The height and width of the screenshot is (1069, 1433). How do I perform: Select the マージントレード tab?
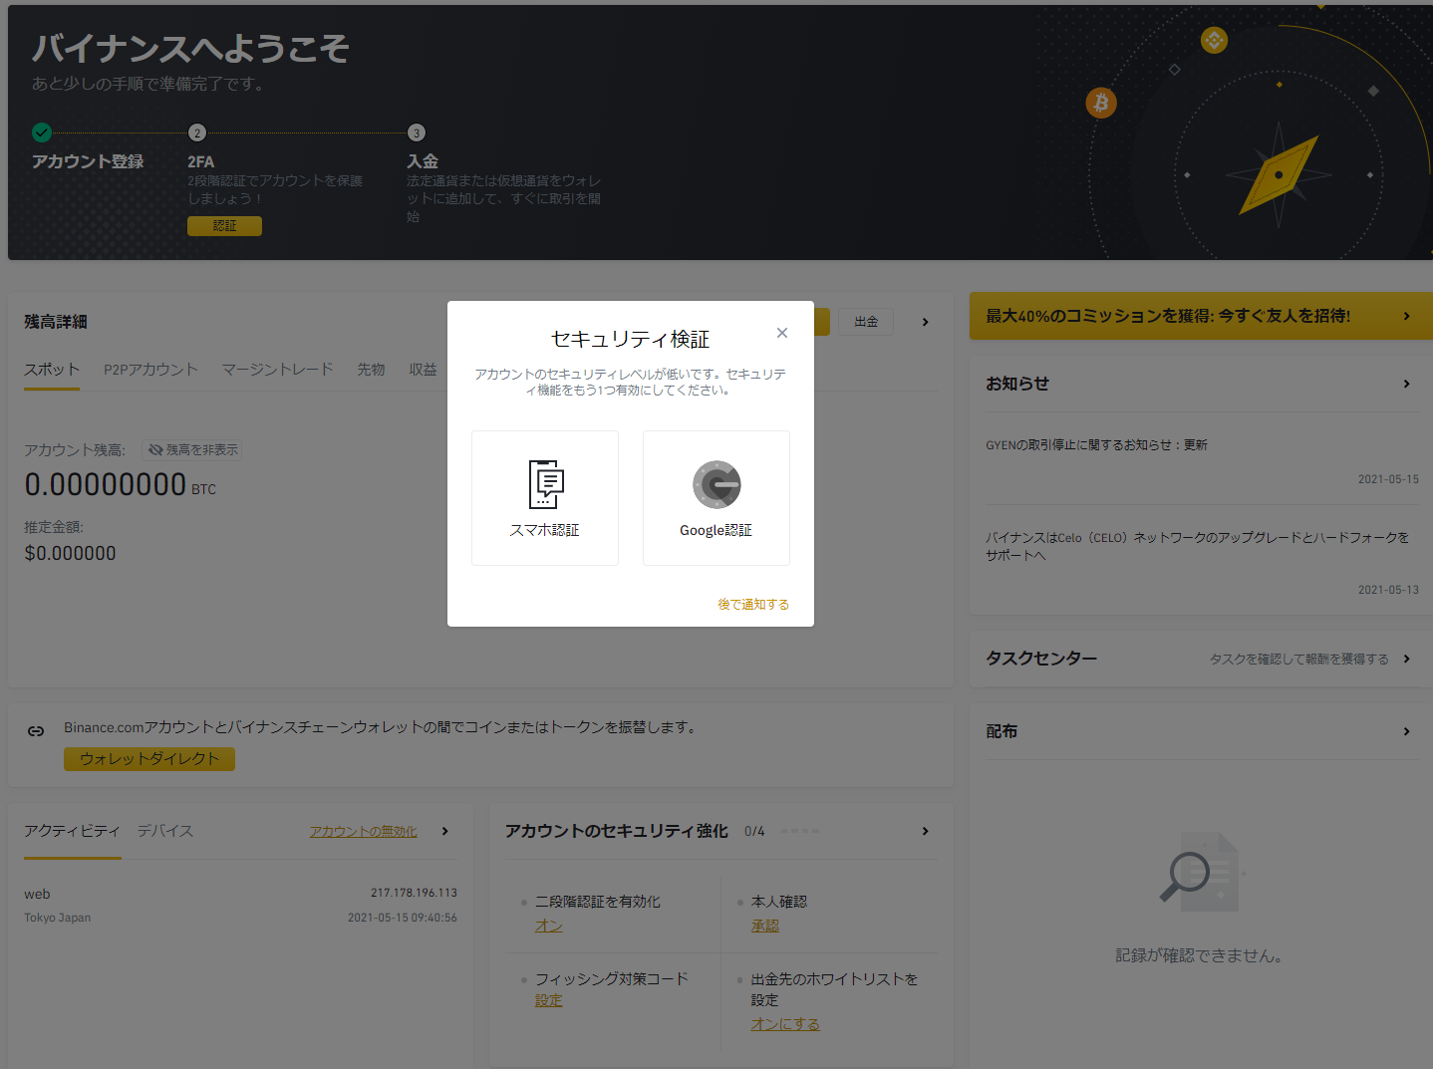(x=277, y=370)
